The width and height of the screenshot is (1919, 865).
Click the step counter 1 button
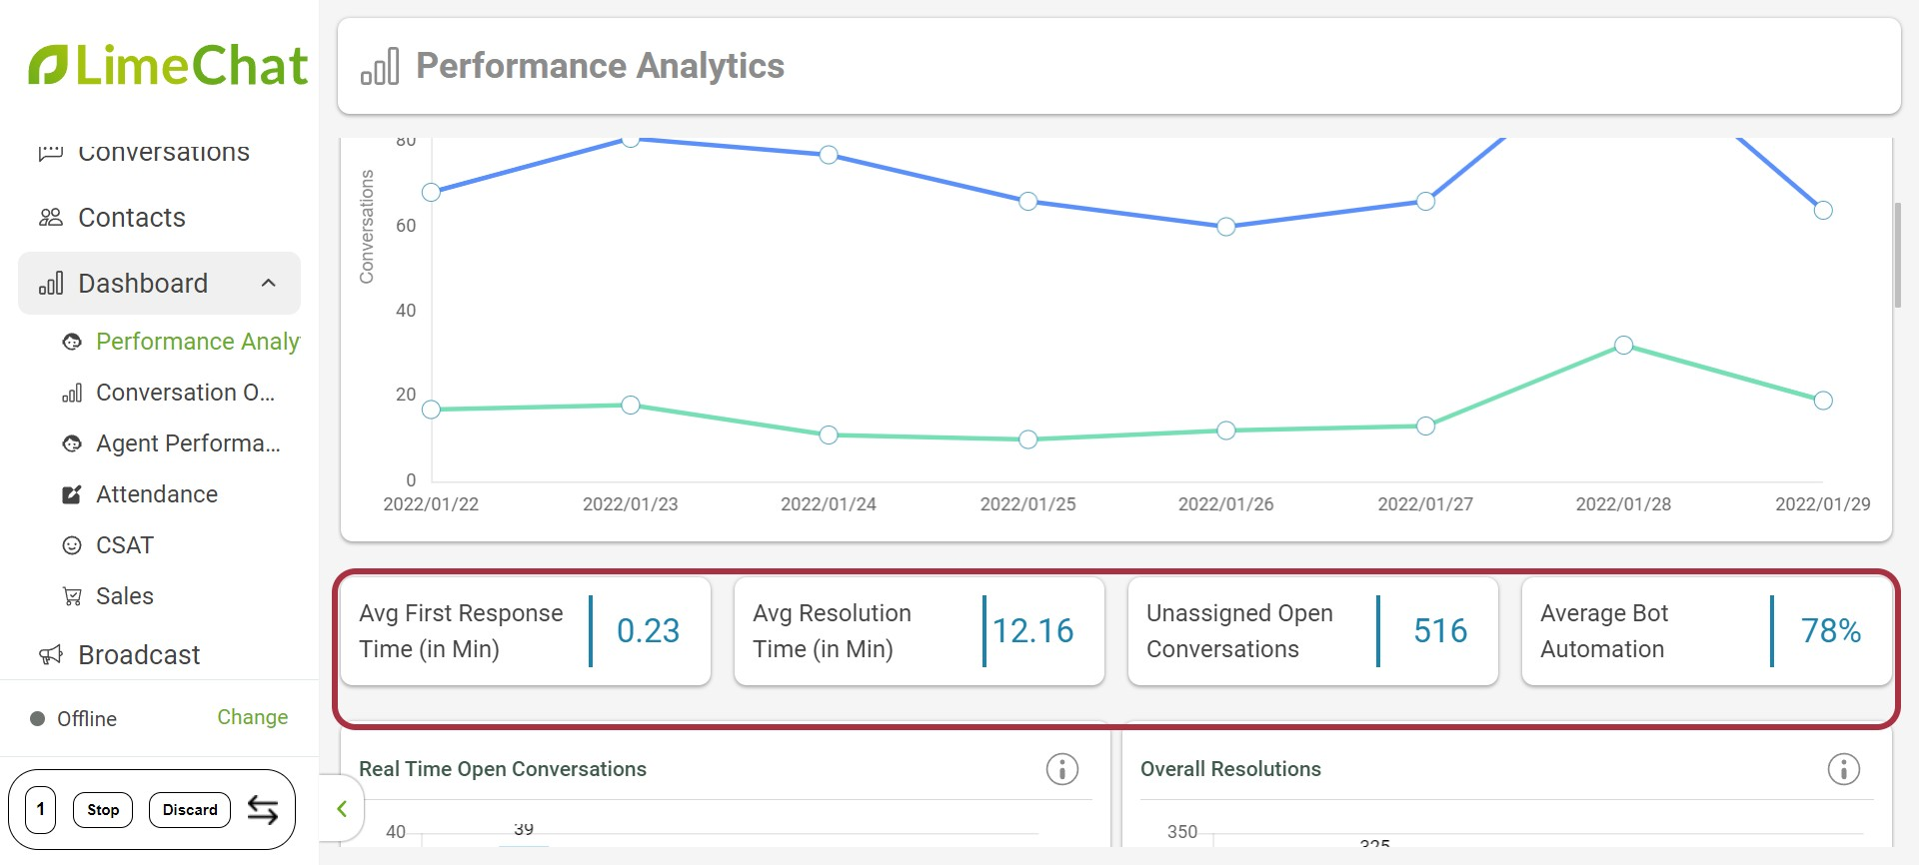[40, 810]
